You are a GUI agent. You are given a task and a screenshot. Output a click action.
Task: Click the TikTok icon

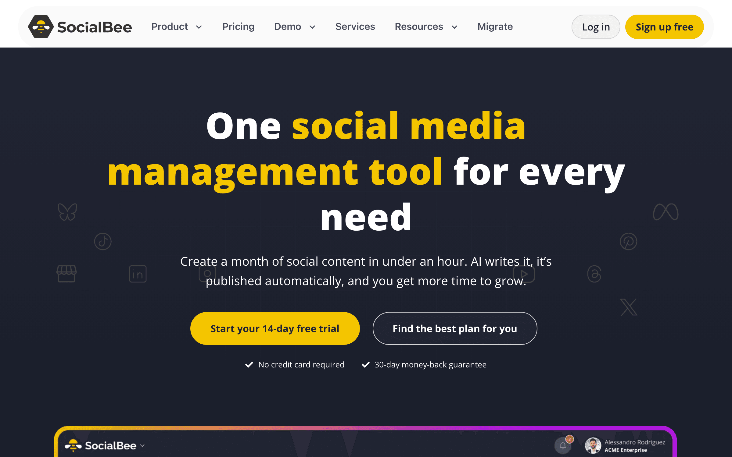pos(103,242)
